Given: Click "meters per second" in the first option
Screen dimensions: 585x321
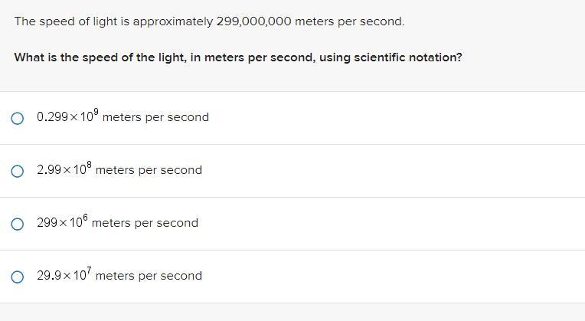Looking at the screenshot, I should click(x=155, y=117).
